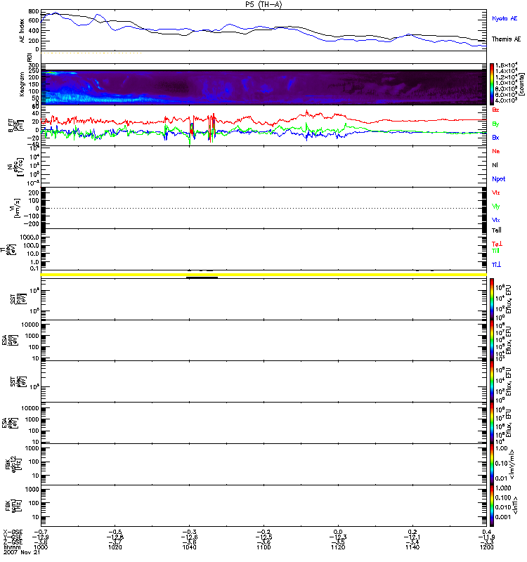This screenshot has height=562, width=527.
Task: Select the green "Viy" legend label
Action: pyautogui.click(x=496, y=207)
